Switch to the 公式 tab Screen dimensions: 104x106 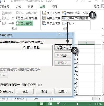point(18,7)
